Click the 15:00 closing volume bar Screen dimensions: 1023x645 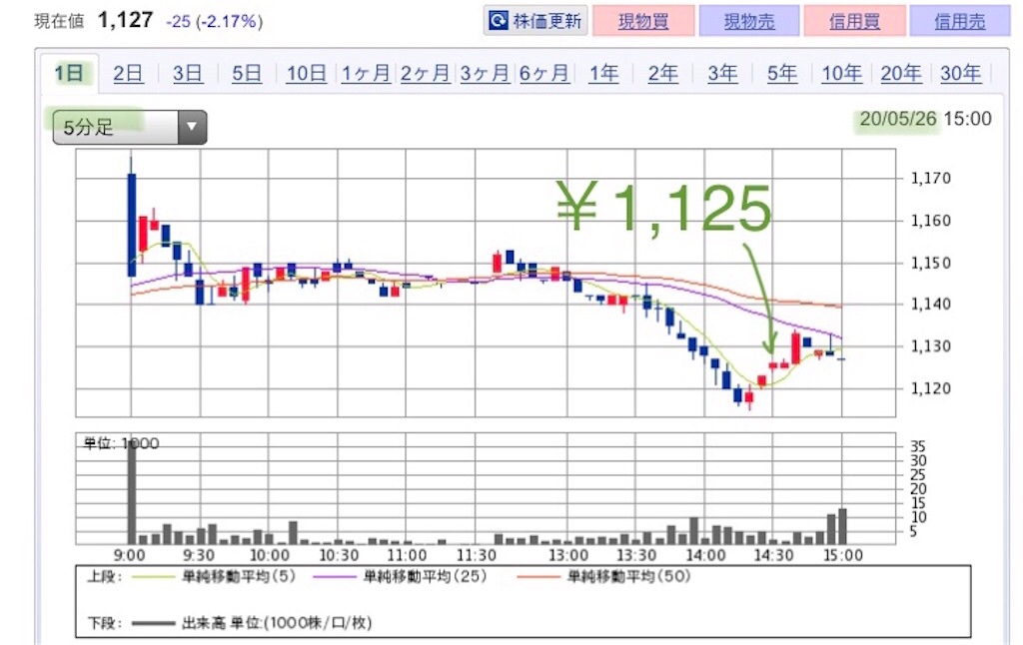[x=842, y=526]
